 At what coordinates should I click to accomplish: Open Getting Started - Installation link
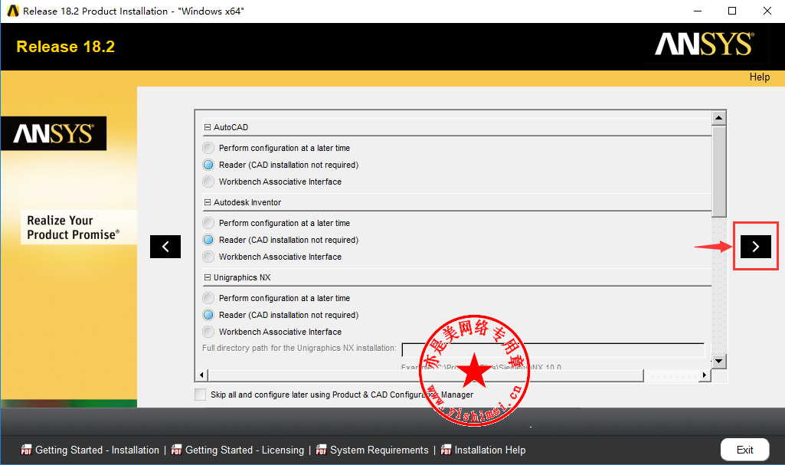coord(97,450)
